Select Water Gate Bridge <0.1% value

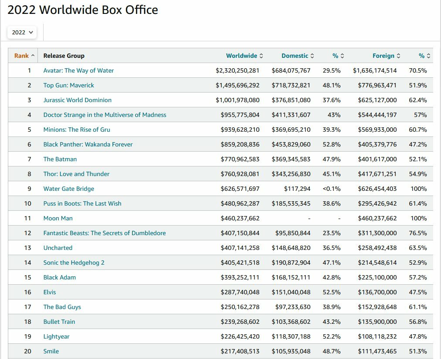click(x=331, y=189)
